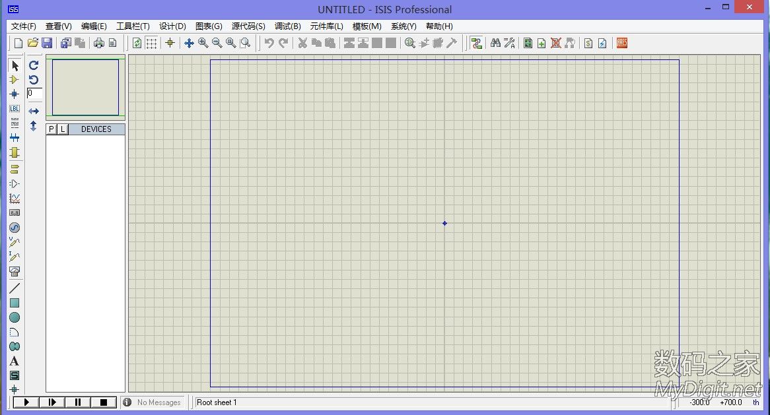
Task: Click the rotation angle input field
Action: tap(34, 94)
